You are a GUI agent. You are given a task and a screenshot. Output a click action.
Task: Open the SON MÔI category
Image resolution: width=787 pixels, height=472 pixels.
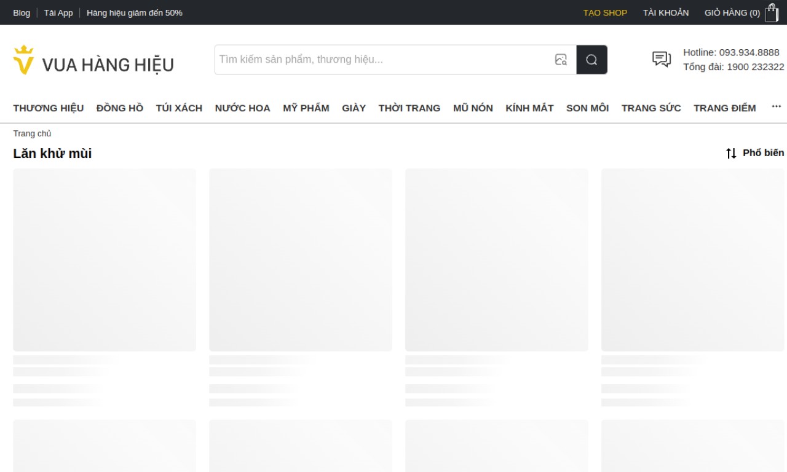pyautogui.click(x=587, y=108)
